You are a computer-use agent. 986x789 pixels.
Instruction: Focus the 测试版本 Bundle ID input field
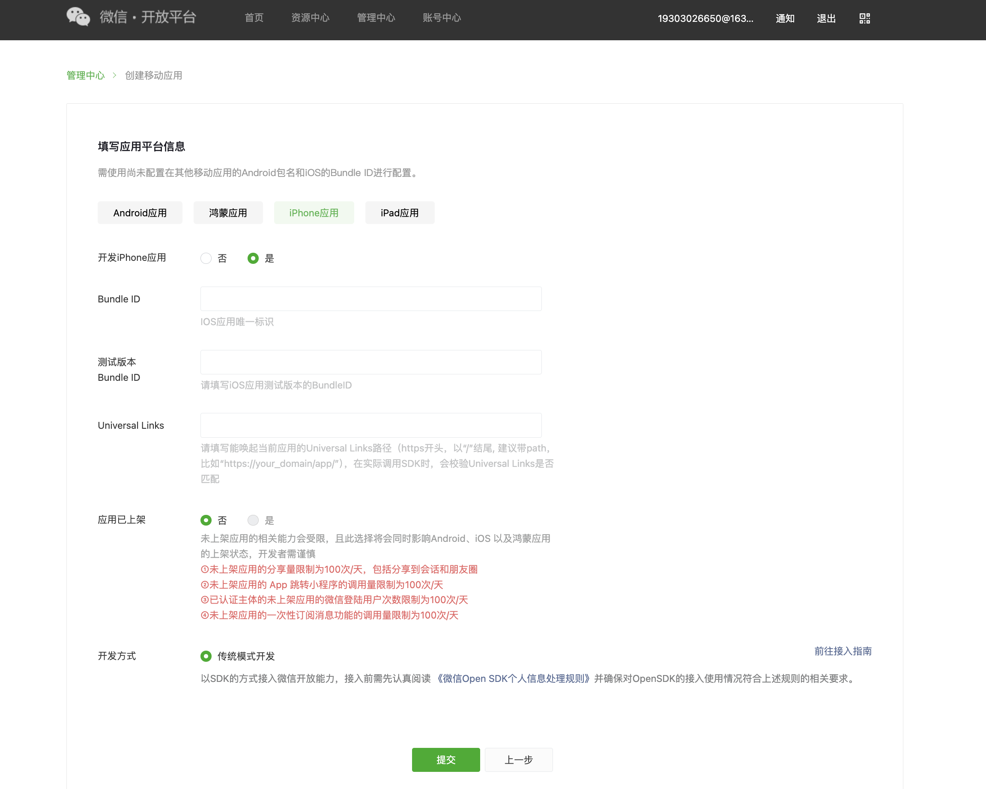point(371,362)
